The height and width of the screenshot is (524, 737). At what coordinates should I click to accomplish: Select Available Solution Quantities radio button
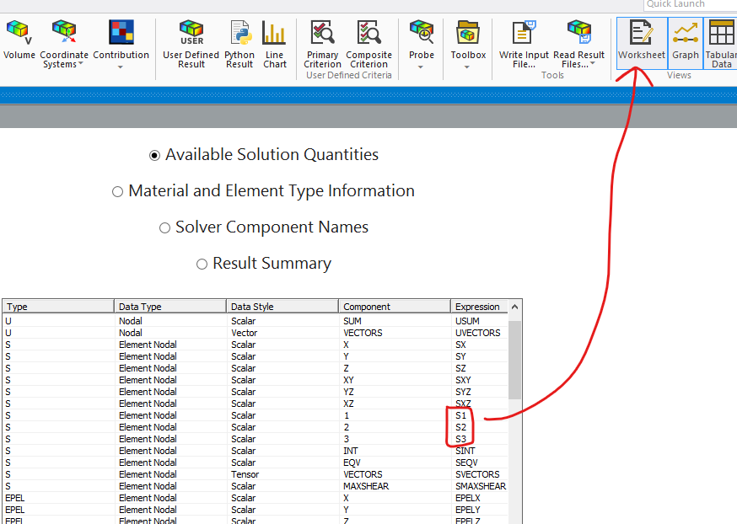pyautogui.click(x=154, y=155)
